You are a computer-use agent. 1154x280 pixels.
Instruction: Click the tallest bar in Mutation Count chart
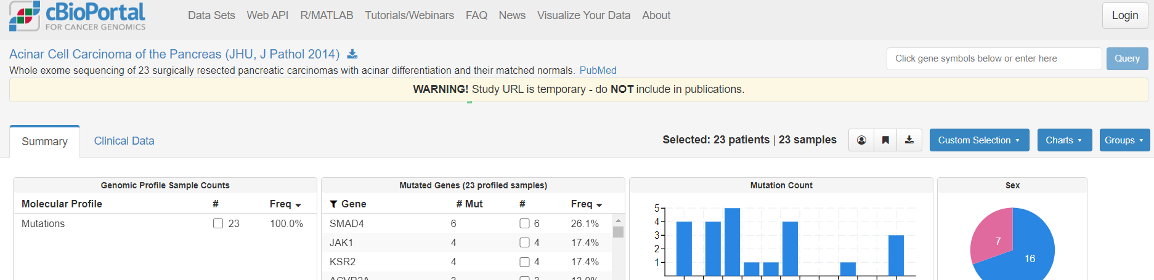pos(732,242)
